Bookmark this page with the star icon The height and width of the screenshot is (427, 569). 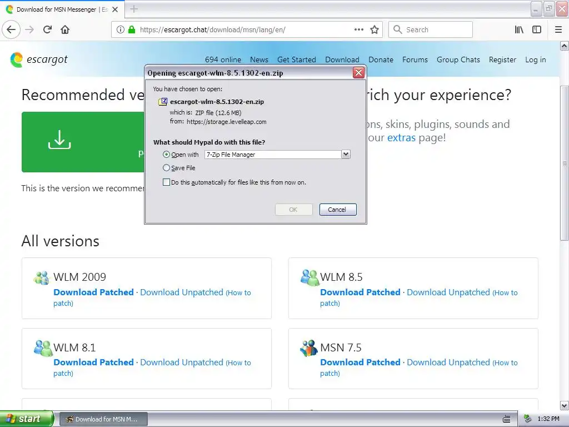[375, 29]
